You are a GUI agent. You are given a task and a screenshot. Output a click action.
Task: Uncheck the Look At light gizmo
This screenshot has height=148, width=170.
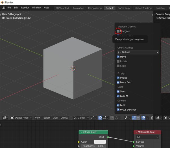[x=118, y=96]
